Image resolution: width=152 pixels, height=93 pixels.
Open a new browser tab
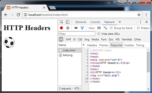(52, 8)
